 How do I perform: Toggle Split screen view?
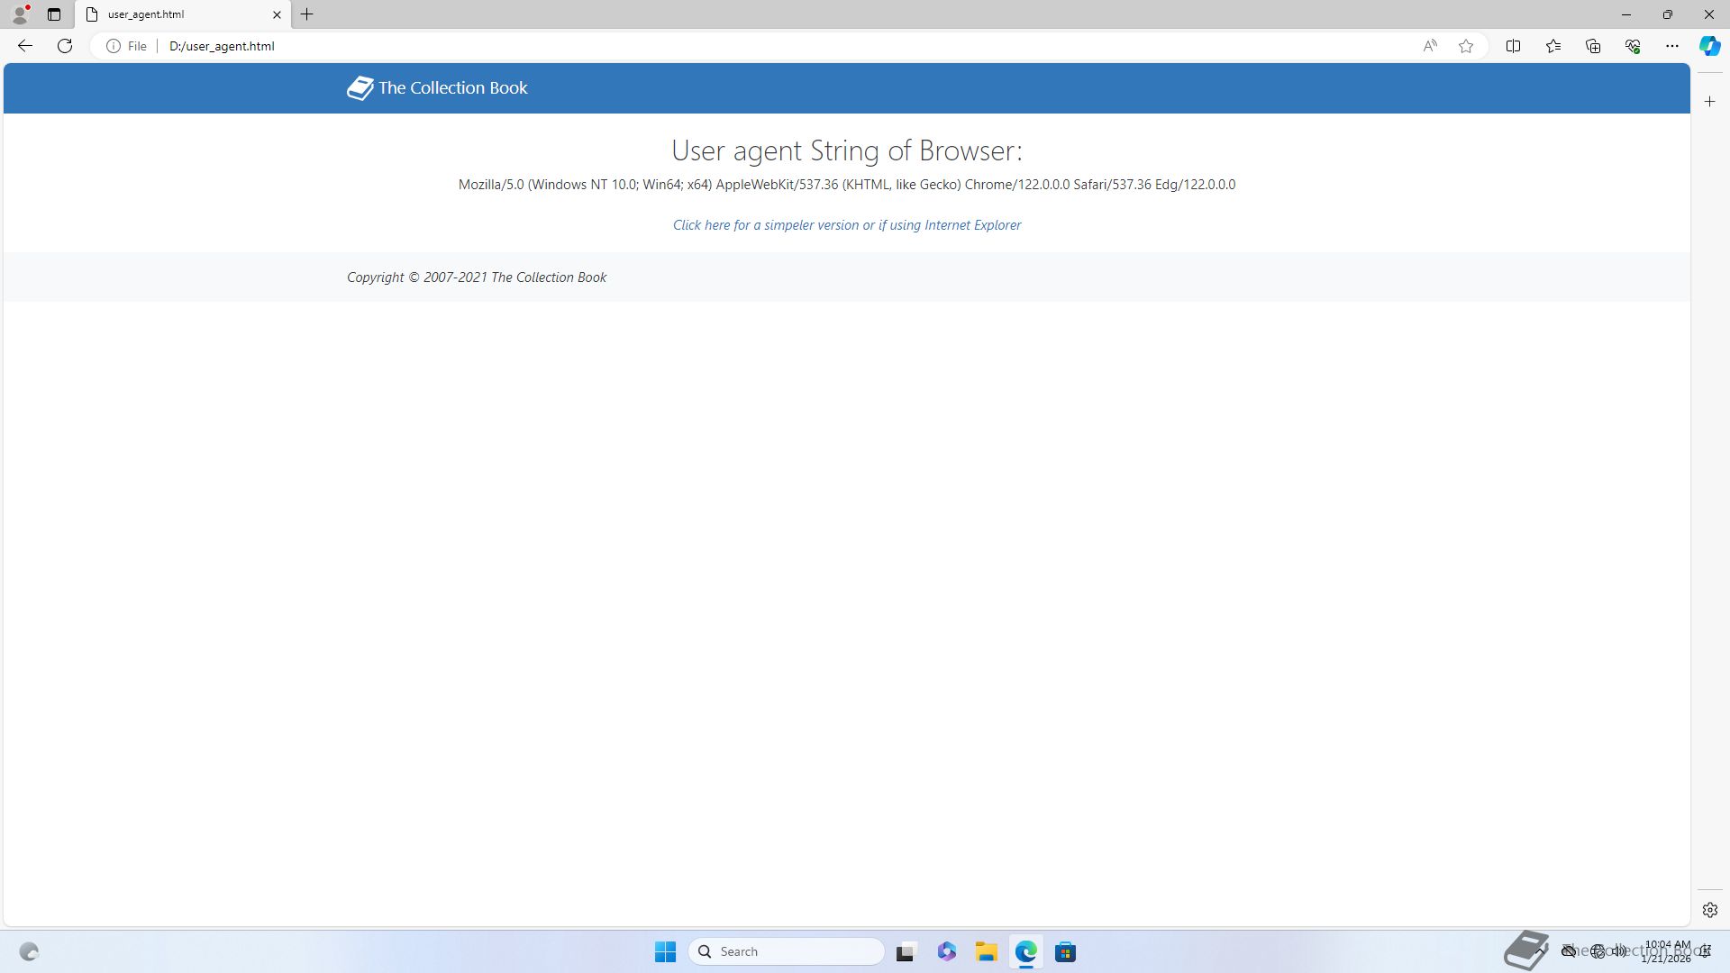[1513, 46]
